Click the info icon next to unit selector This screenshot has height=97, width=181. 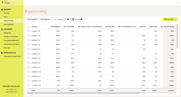click(68, 19)
